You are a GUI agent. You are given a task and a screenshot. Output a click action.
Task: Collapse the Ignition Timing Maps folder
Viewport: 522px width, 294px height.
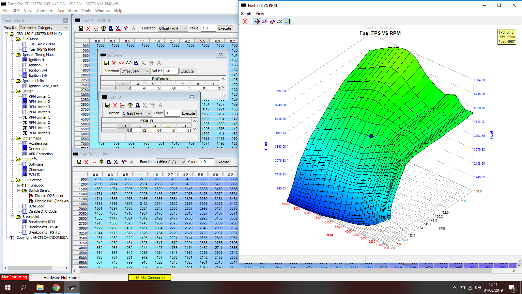(x=12, y=55)
